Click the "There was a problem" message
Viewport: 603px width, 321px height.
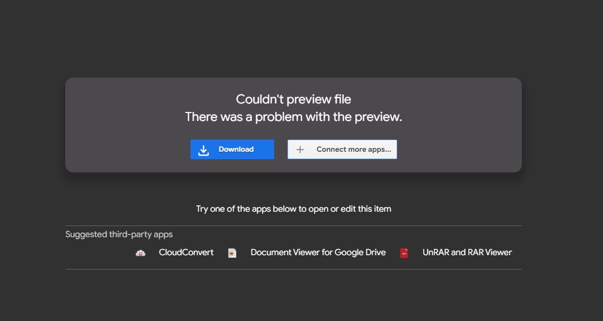[293, 117]
